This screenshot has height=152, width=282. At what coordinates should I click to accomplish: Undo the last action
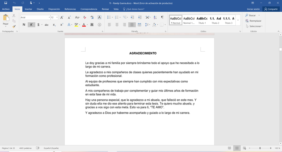(14, 3)
